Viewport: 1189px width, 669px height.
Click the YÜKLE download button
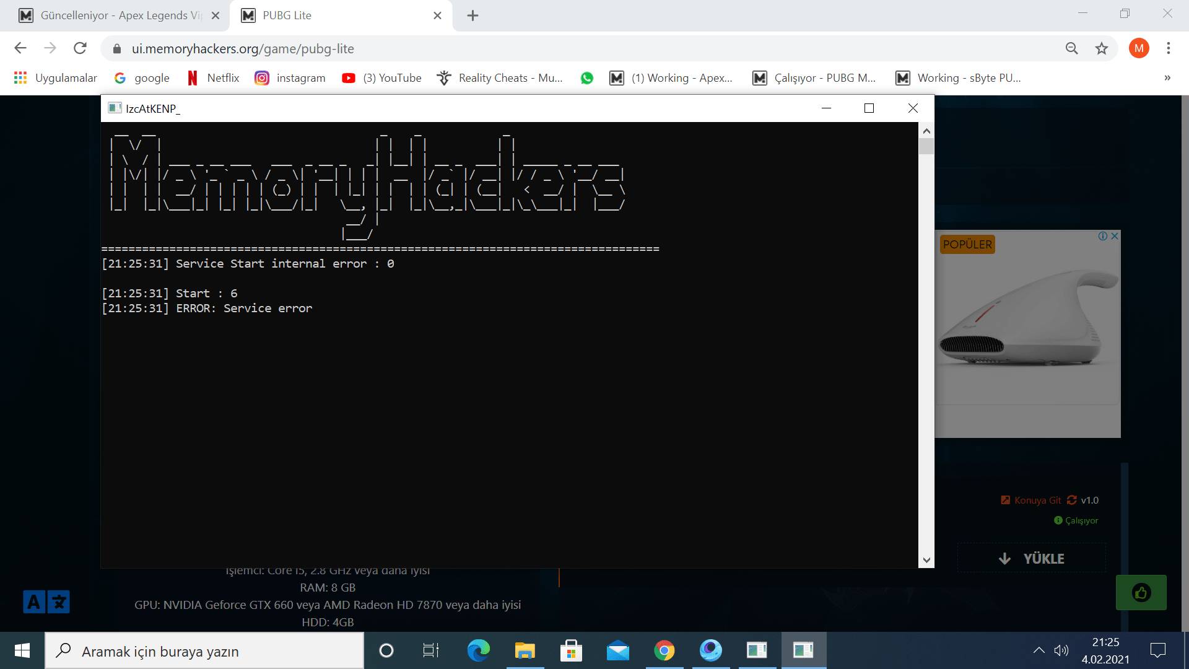coord(1032,559)
